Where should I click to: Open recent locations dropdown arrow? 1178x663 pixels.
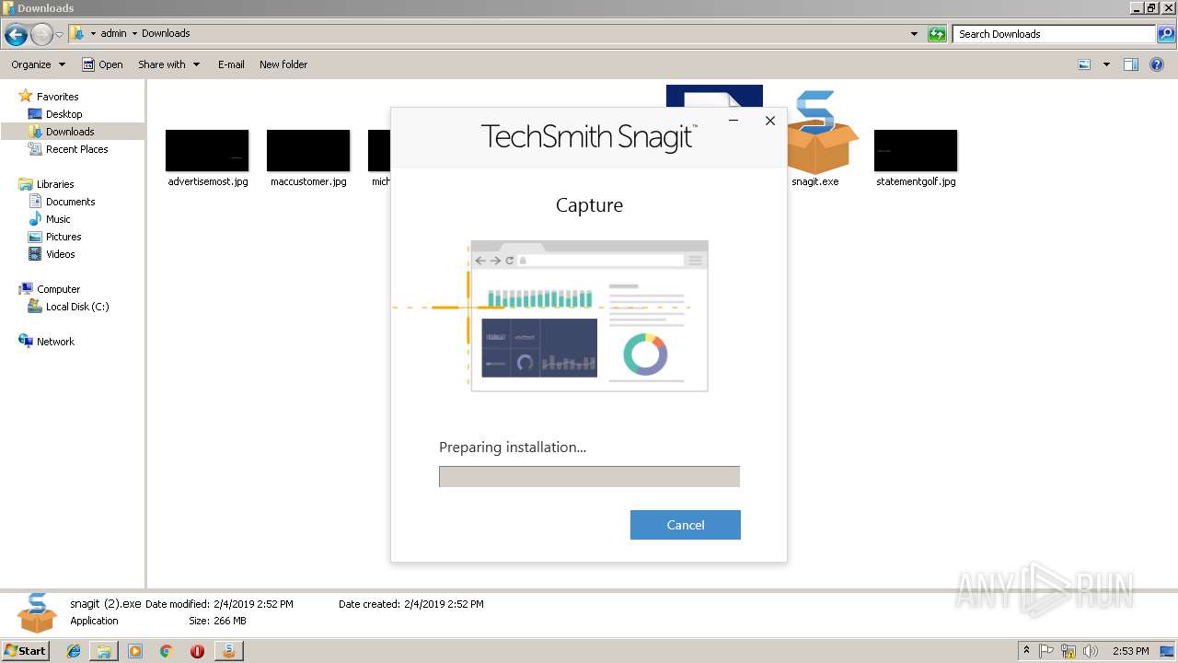pyautogui.click(x=60, y=34)
